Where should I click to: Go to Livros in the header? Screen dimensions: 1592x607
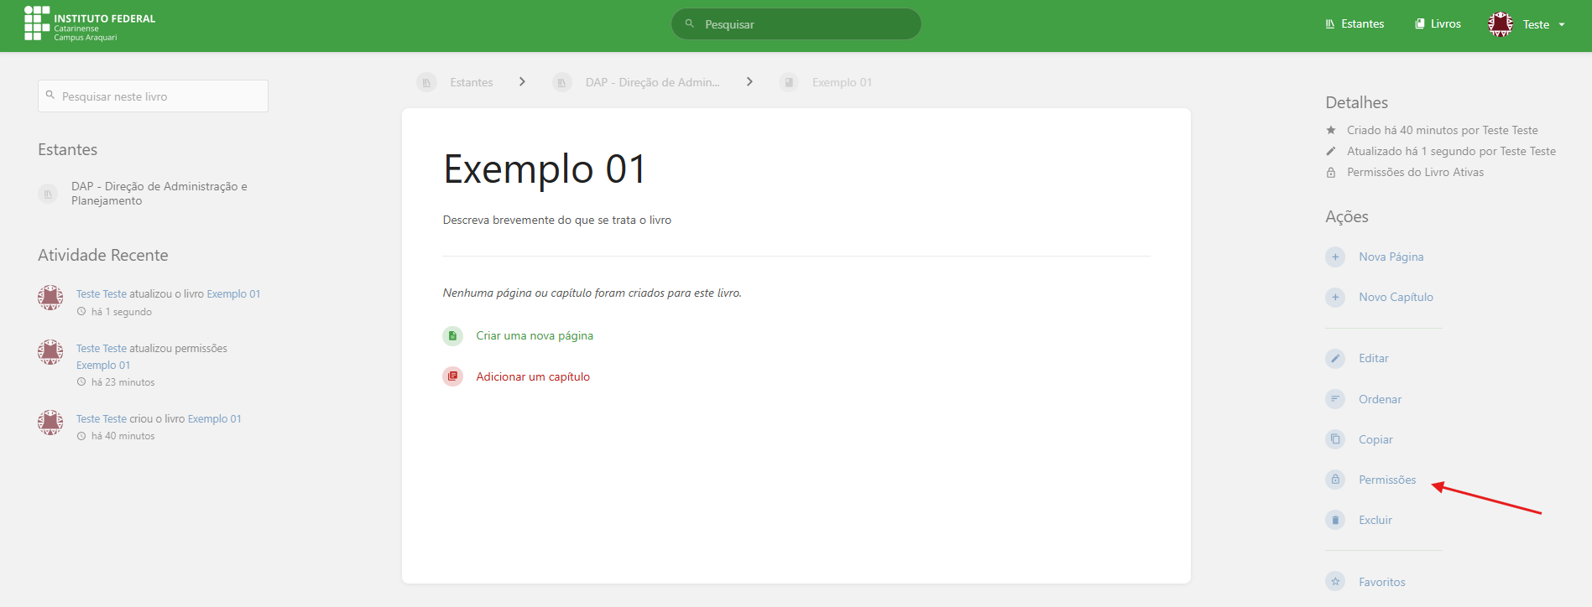coord(1438,24)
